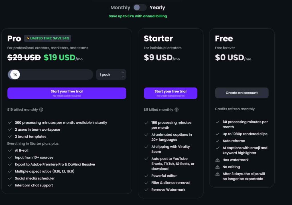The width and height of the screenshot is (292, 205).
Task: Click the up chevron on the pack selector
Action: (123, 72)
